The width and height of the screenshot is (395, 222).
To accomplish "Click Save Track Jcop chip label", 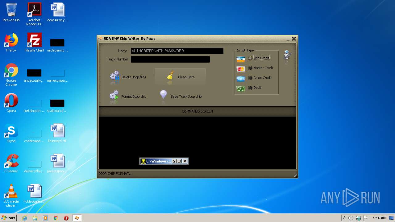I will point(186,97).
